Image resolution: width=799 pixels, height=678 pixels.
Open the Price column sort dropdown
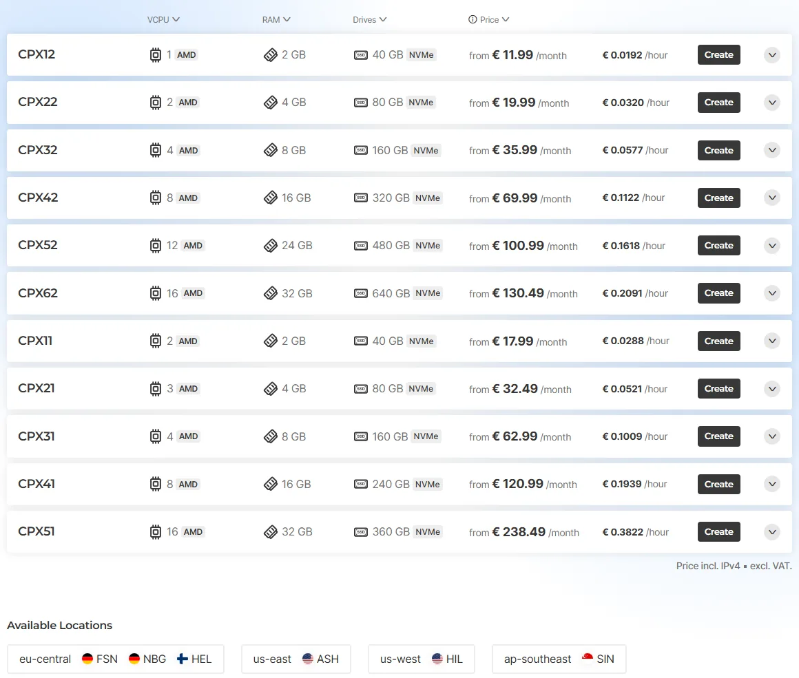[x=495, y=19]
